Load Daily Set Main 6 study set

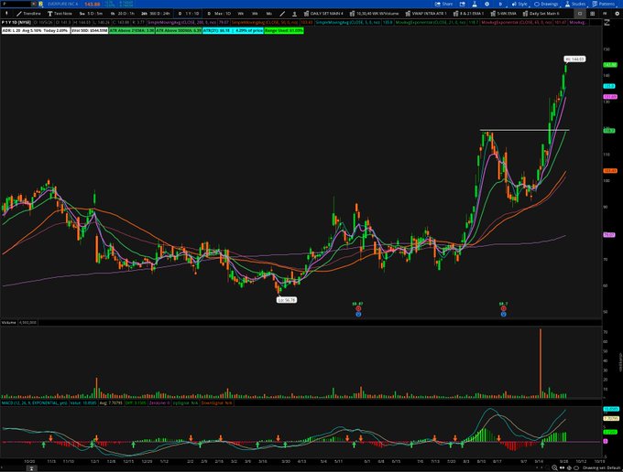(541, 14)
